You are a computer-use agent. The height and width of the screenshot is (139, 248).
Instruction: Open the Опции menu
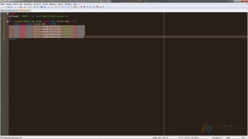pos(45,4)
